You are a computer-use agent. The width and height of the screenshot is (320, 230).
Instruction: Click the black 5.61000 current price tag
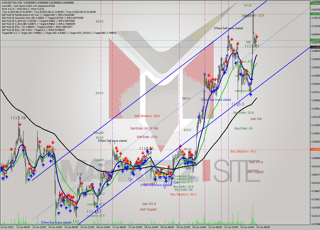pyautogui.click(x=315, y=47)
